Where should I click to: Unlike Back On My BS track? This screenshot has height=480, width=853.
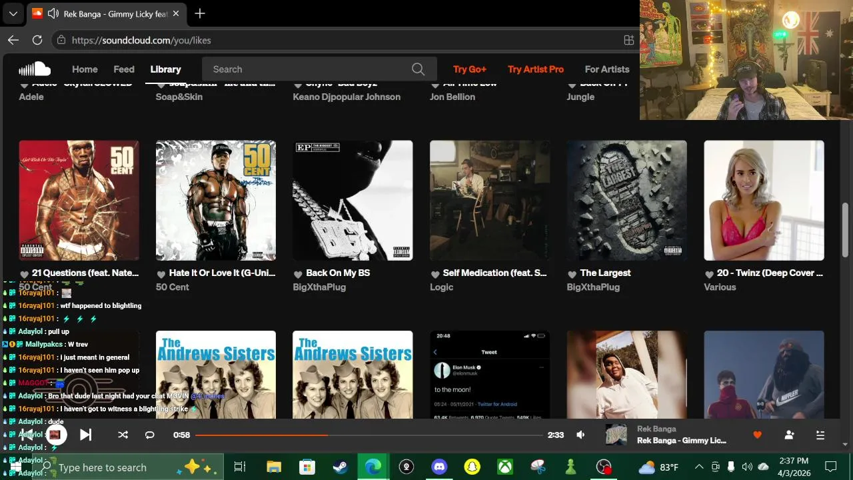pos(298,274)
